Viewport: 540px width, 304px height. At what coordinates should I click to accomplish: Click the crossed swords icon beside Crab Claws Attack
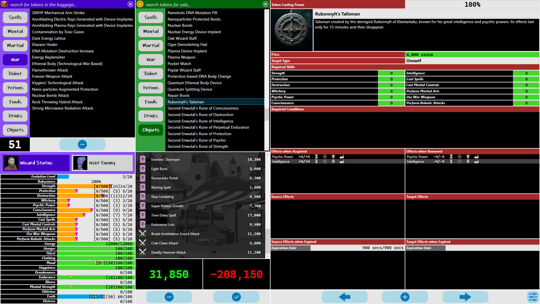click(143, 243)
